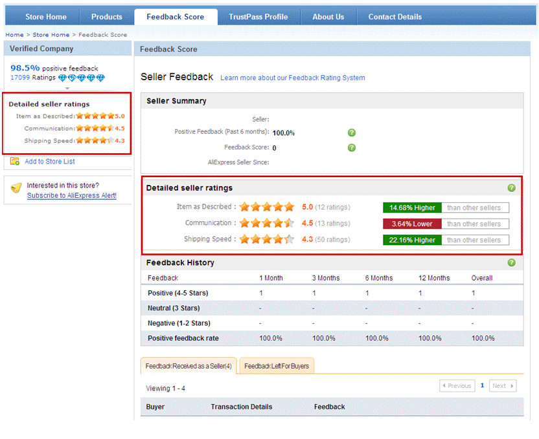Click help icon next to Feedback Score

click(352, 147)
